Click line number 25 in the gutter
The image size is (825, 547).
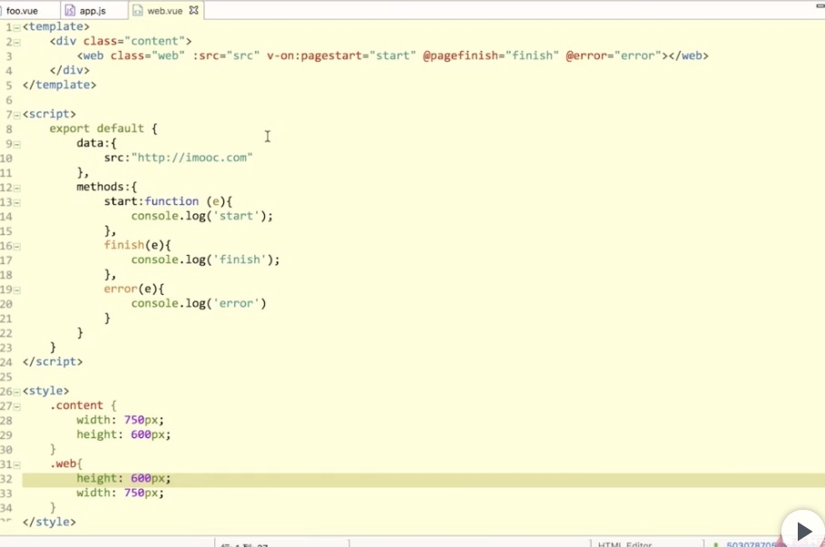click(6, 376)
